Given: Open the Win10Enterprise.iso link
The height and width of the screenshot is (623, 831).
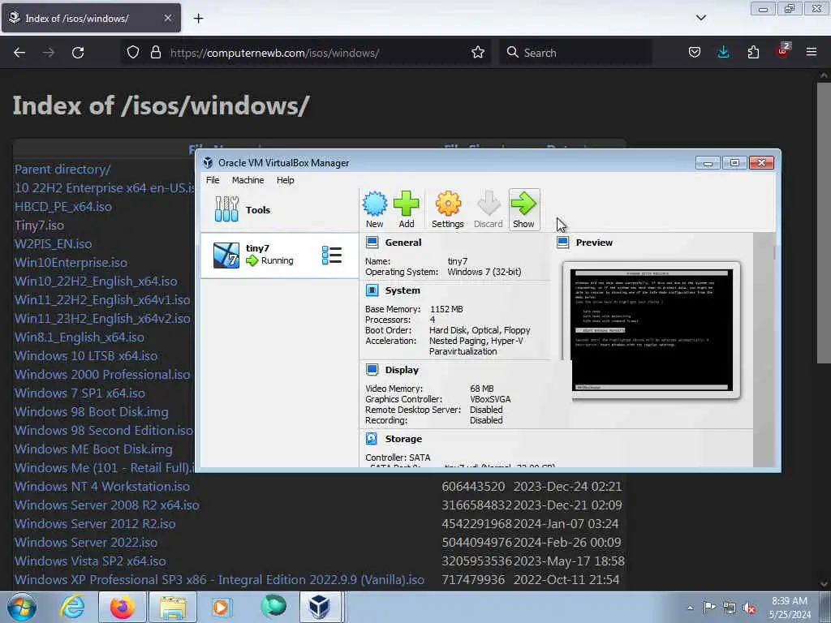Looking at the screenshot, I should pos(71,263).
